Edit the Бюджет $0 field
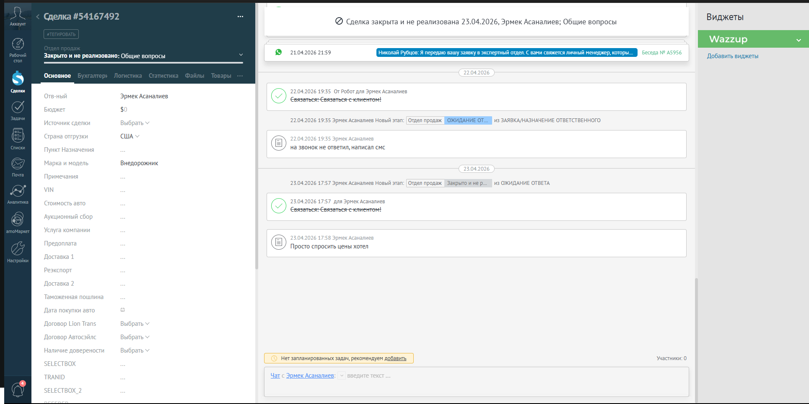 [124, 110]
